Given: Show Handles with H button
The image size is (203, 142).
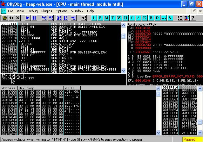Looking at the screenshot, I should pyautogui.click(x=125, y=18).
